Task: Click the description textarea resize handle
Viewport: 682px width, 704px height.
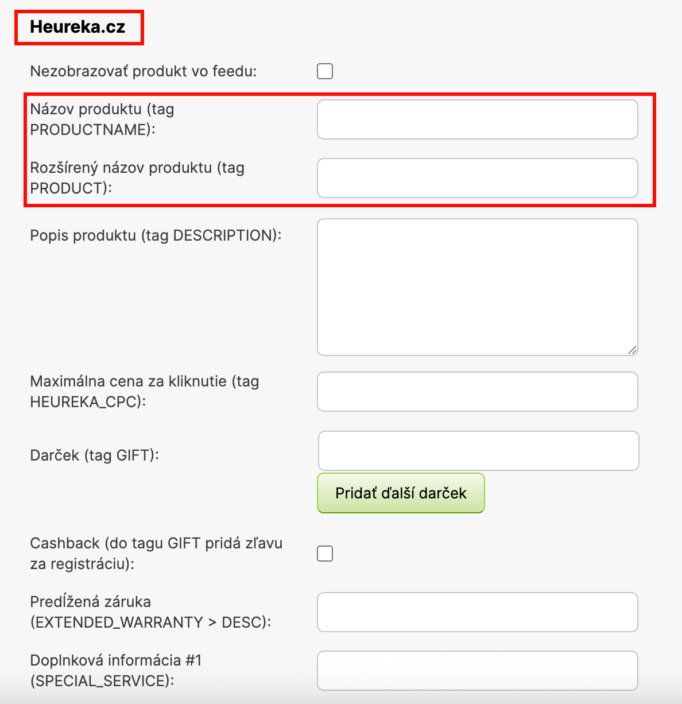Action: (632, 350)
